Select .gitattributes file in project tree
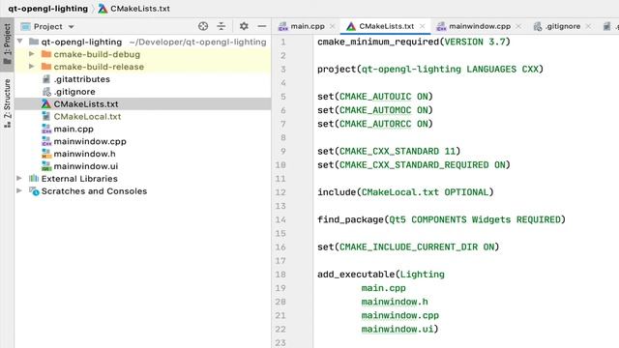 click(x=81, y=79)
